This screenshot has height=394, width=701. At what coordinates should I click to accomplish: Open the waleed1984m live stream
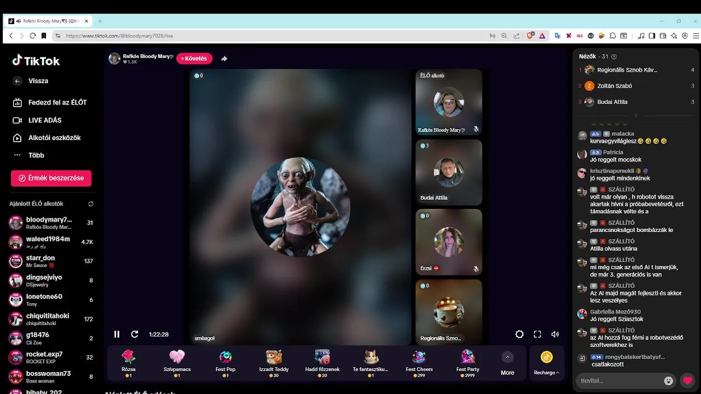pyautogui.click(x=51, y=242)
